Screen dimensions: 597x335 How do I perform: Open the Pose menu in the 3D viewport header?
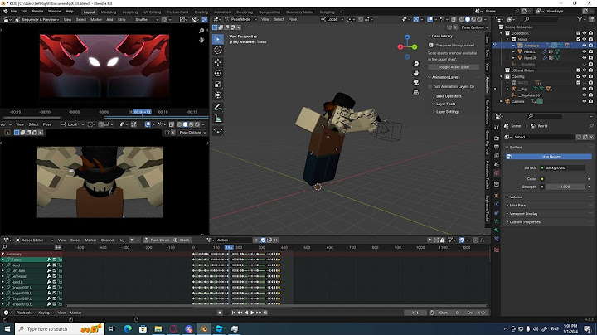pyautogui.click(x=293, y=19)
